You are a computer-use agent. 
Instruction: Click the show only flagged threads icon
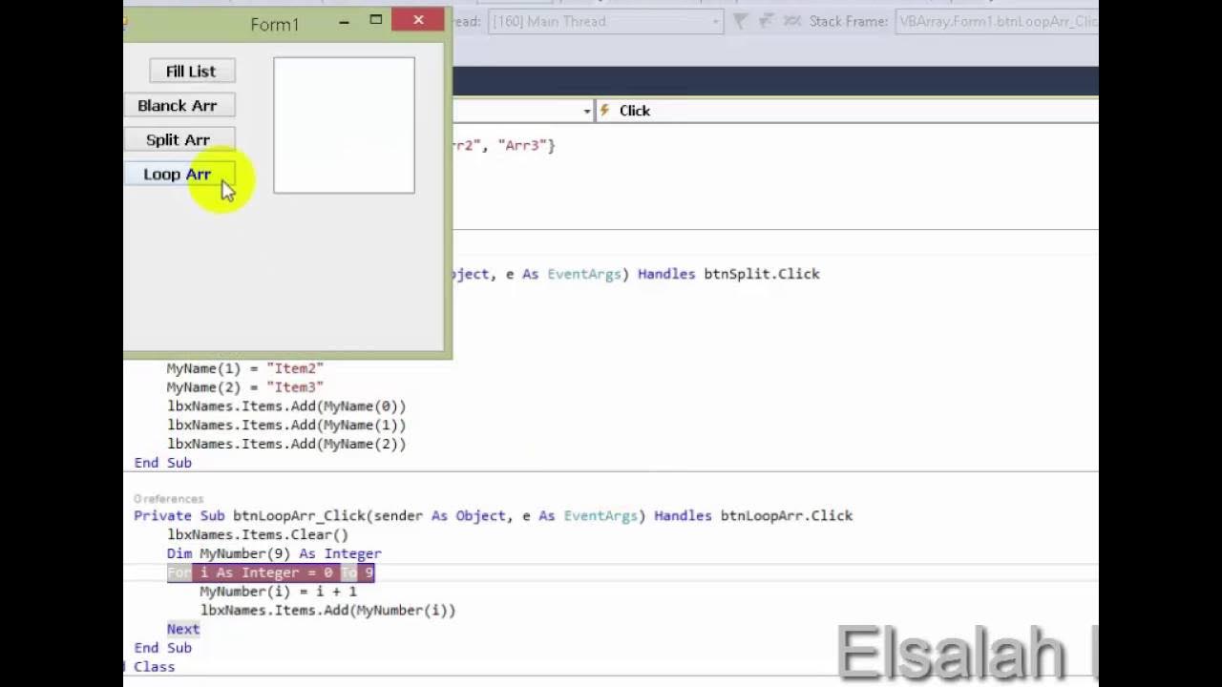coord(766,21)
